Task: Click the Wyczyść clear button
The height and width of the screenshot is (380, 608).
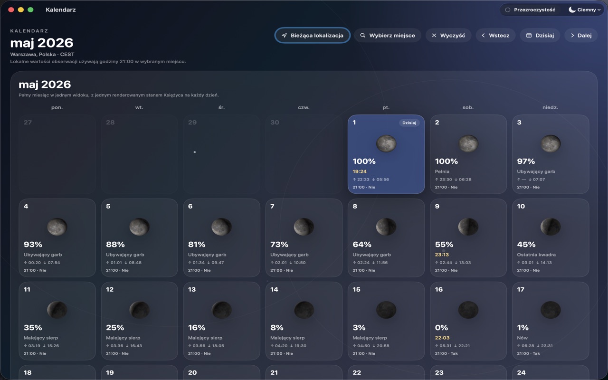Action: tap(448, 35)
